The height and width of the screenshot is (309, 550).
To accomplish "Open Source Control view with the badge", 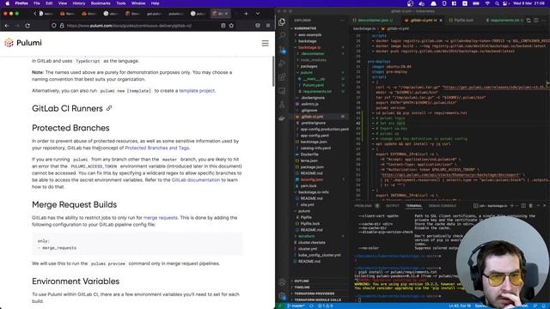I will coord(282,50).
